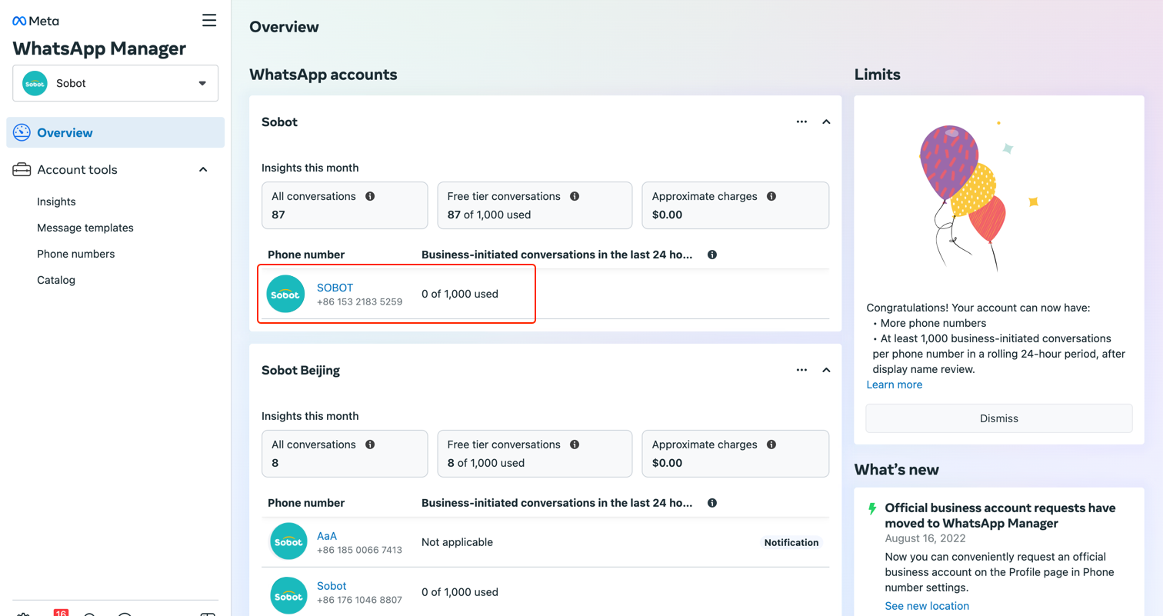The height and width of the screenshot is (616, 1163).
Task: Open the Sobot business account dropdown
Action: (115, 83)
